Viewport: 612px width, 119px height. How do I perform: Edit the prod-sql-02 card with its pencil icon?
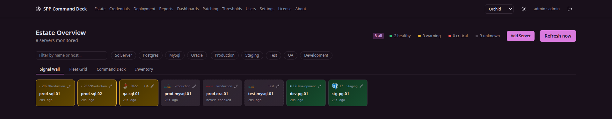click(x=111, y=86)
